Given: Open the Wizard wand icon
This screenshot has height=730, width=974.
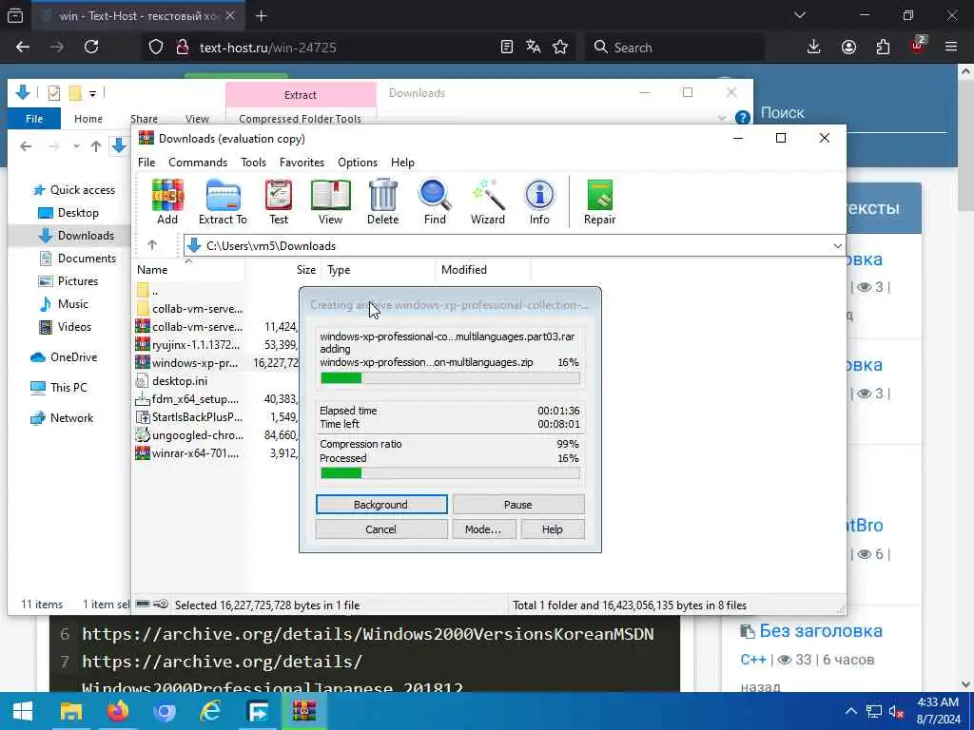Looking at the screenshot, I should 488,202.
